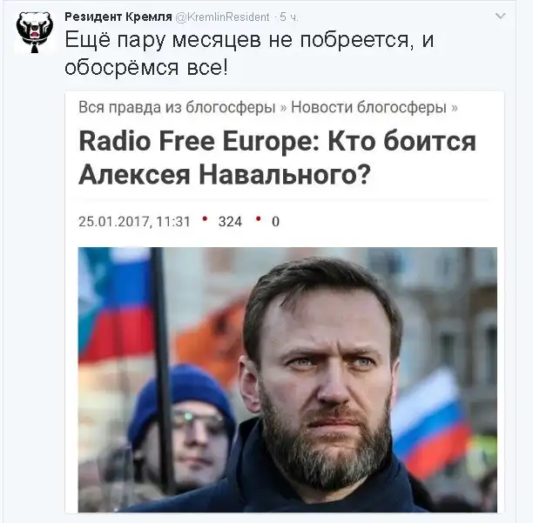
Task: Click the trailing » after Новости блогосферы
Action: 454,108
